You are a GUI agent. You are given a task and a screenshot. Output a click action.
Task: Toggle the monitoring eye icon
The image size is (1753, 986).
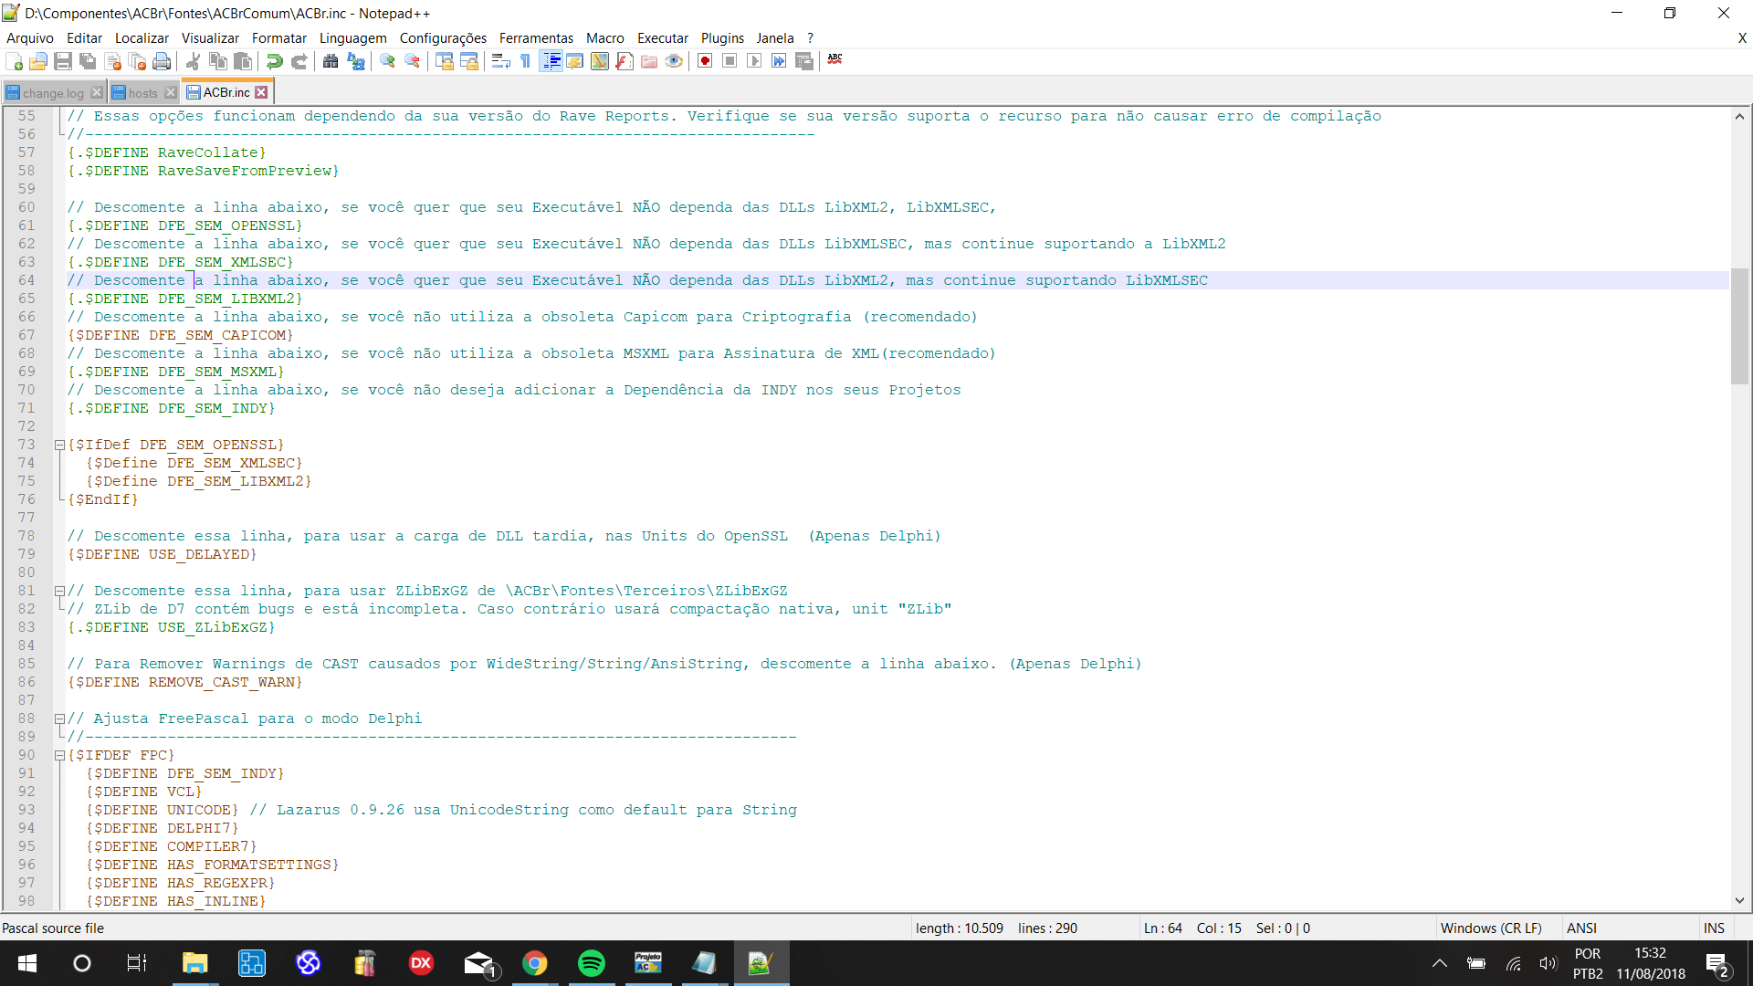click(674, 61)
